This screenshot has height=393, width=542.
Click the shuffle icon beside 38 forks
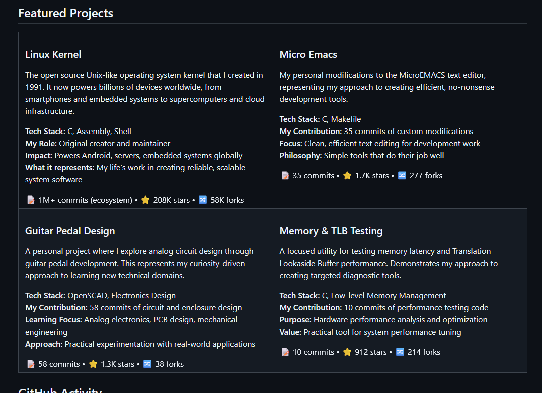coord(147,364)
